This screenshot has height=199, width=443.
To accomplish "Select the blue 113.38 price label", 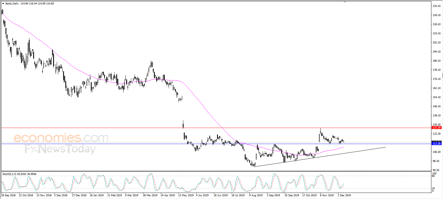I will (x=437, y=144).
